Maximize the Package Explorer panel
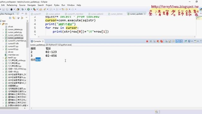 click(26, 14)
